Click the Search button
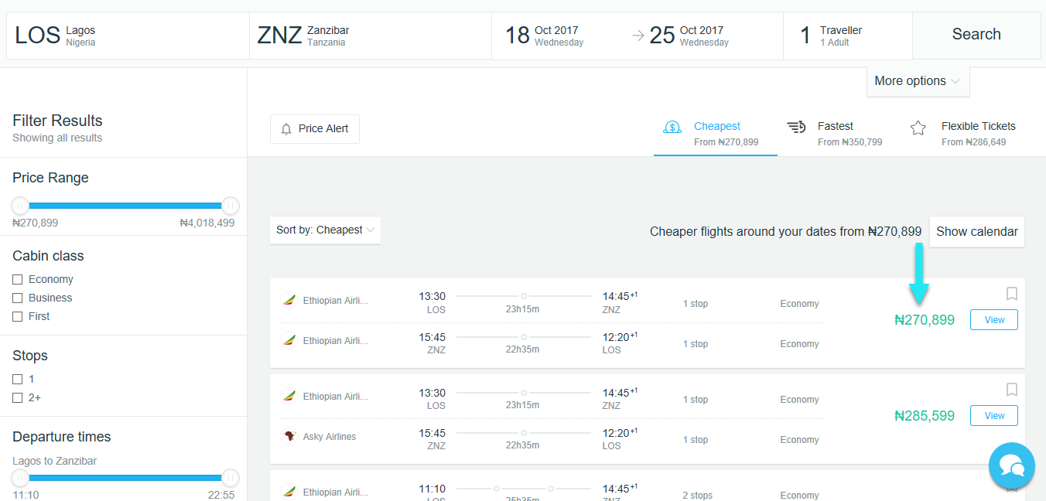 coord(976,35)
